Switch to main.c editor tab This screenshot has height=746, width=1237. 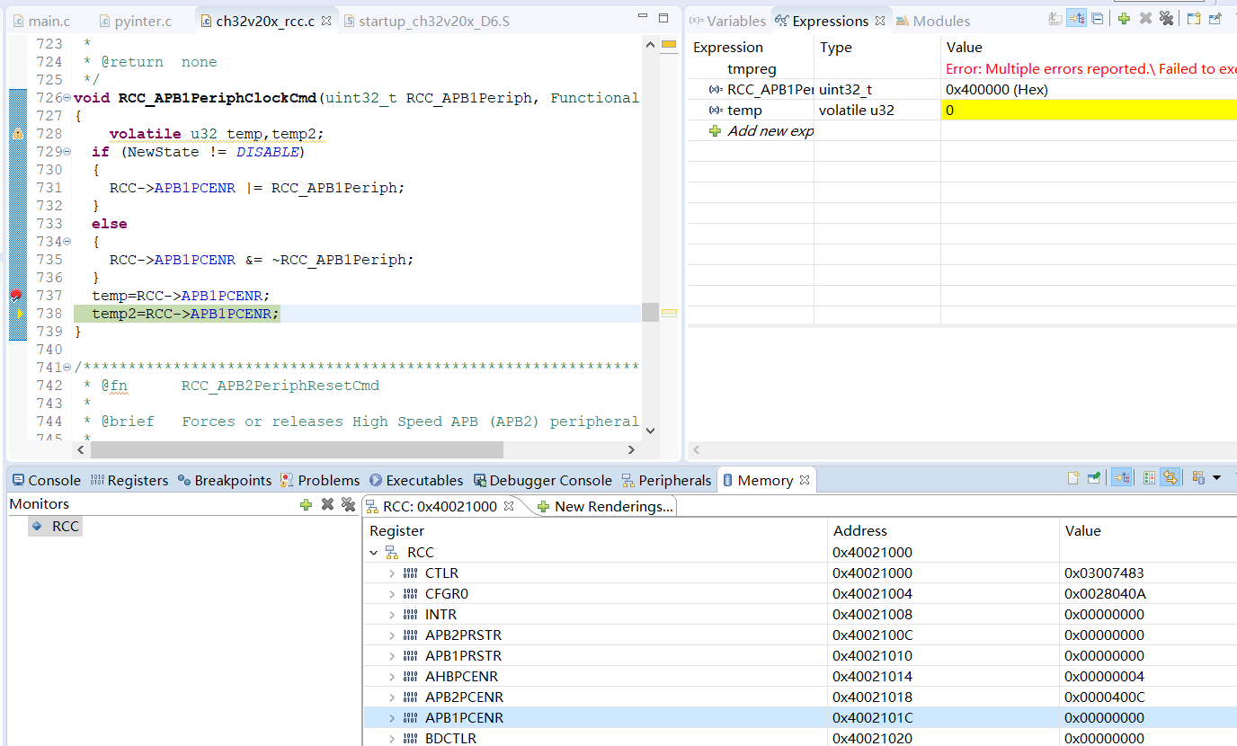(41, 21)
